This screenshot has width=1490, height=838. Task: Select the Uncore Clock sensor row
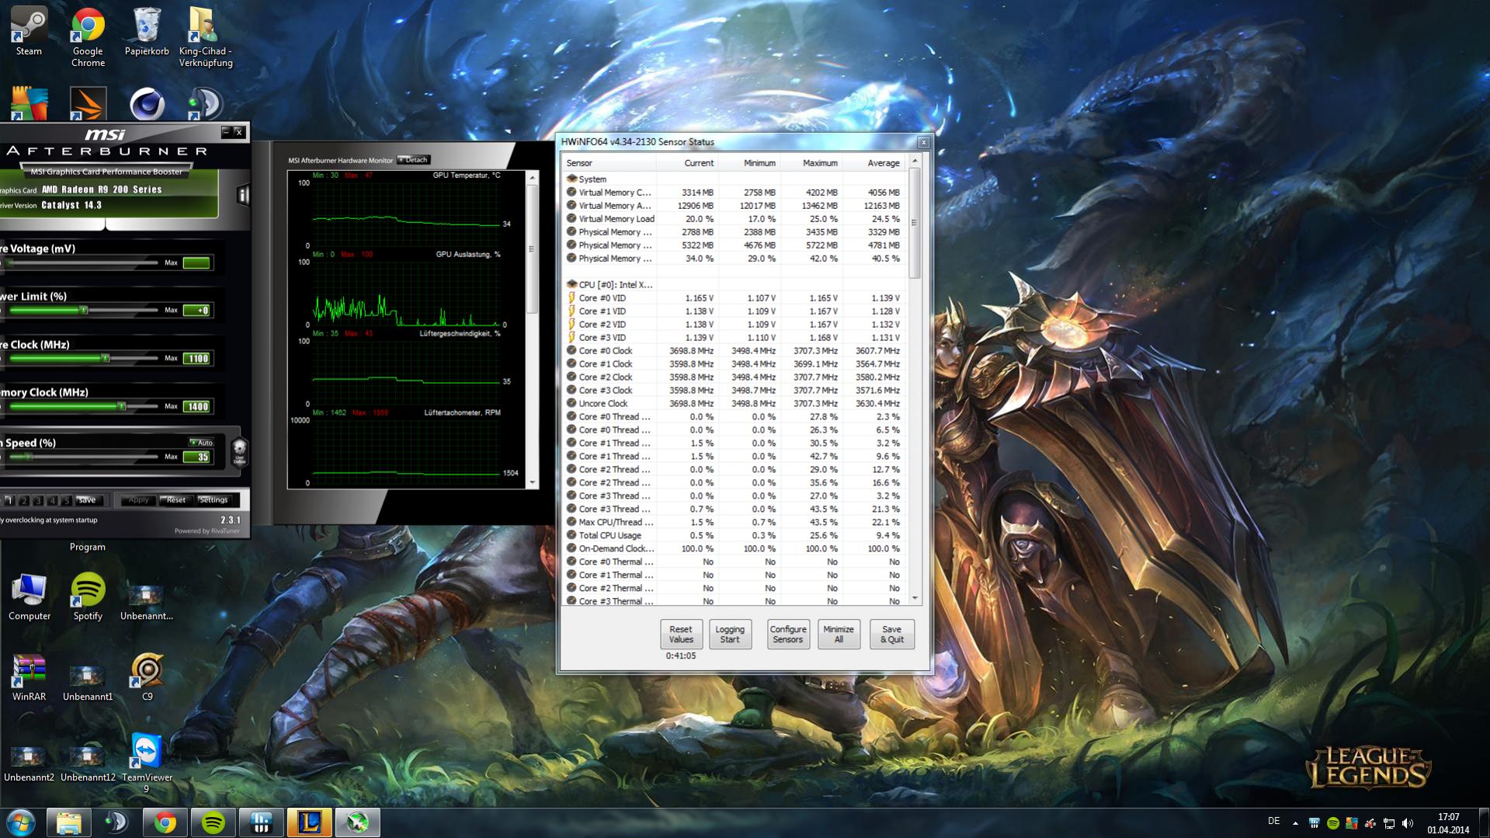734,404
